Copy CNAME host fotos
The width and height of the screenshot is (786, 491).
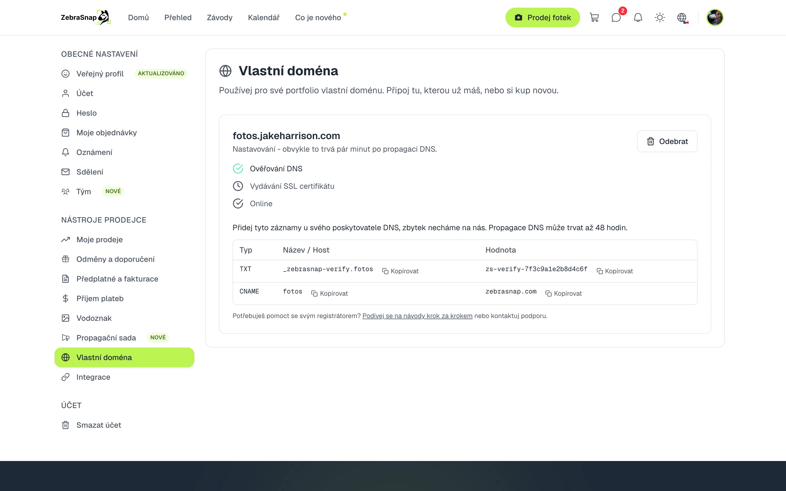[x=329, y=294]
